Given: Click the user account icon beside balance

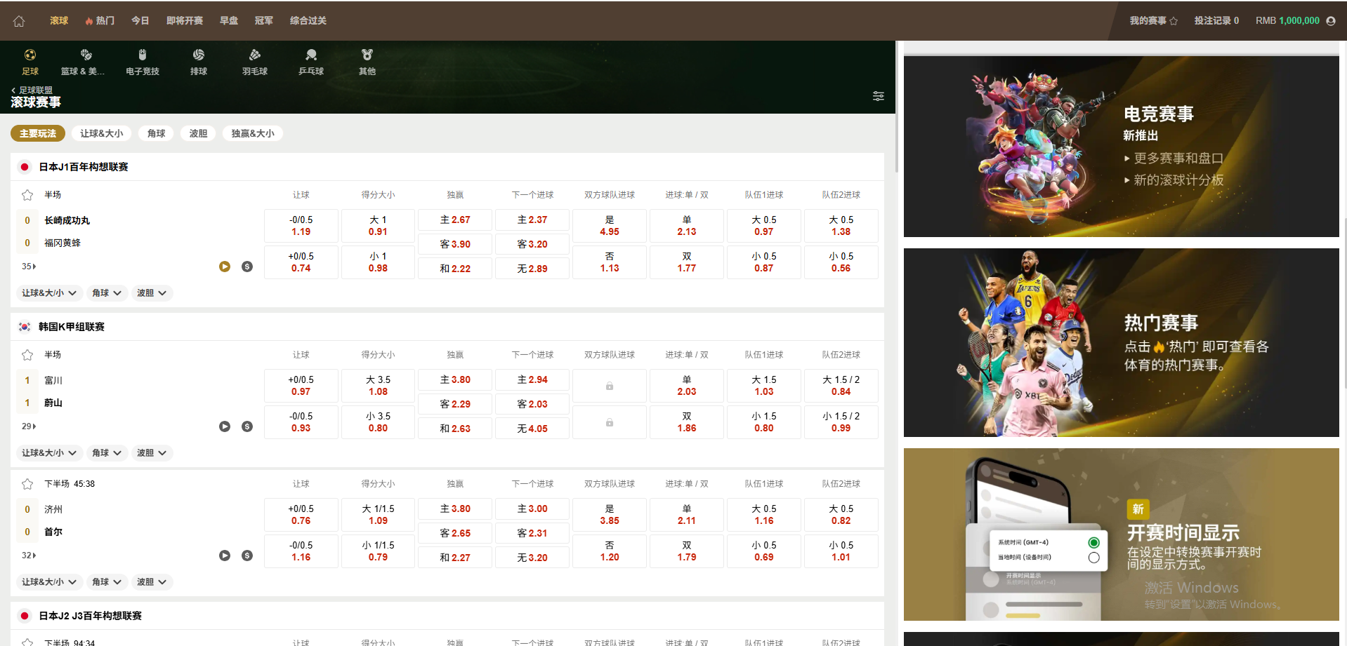Looking at the screenshot, I should 1330,21.
